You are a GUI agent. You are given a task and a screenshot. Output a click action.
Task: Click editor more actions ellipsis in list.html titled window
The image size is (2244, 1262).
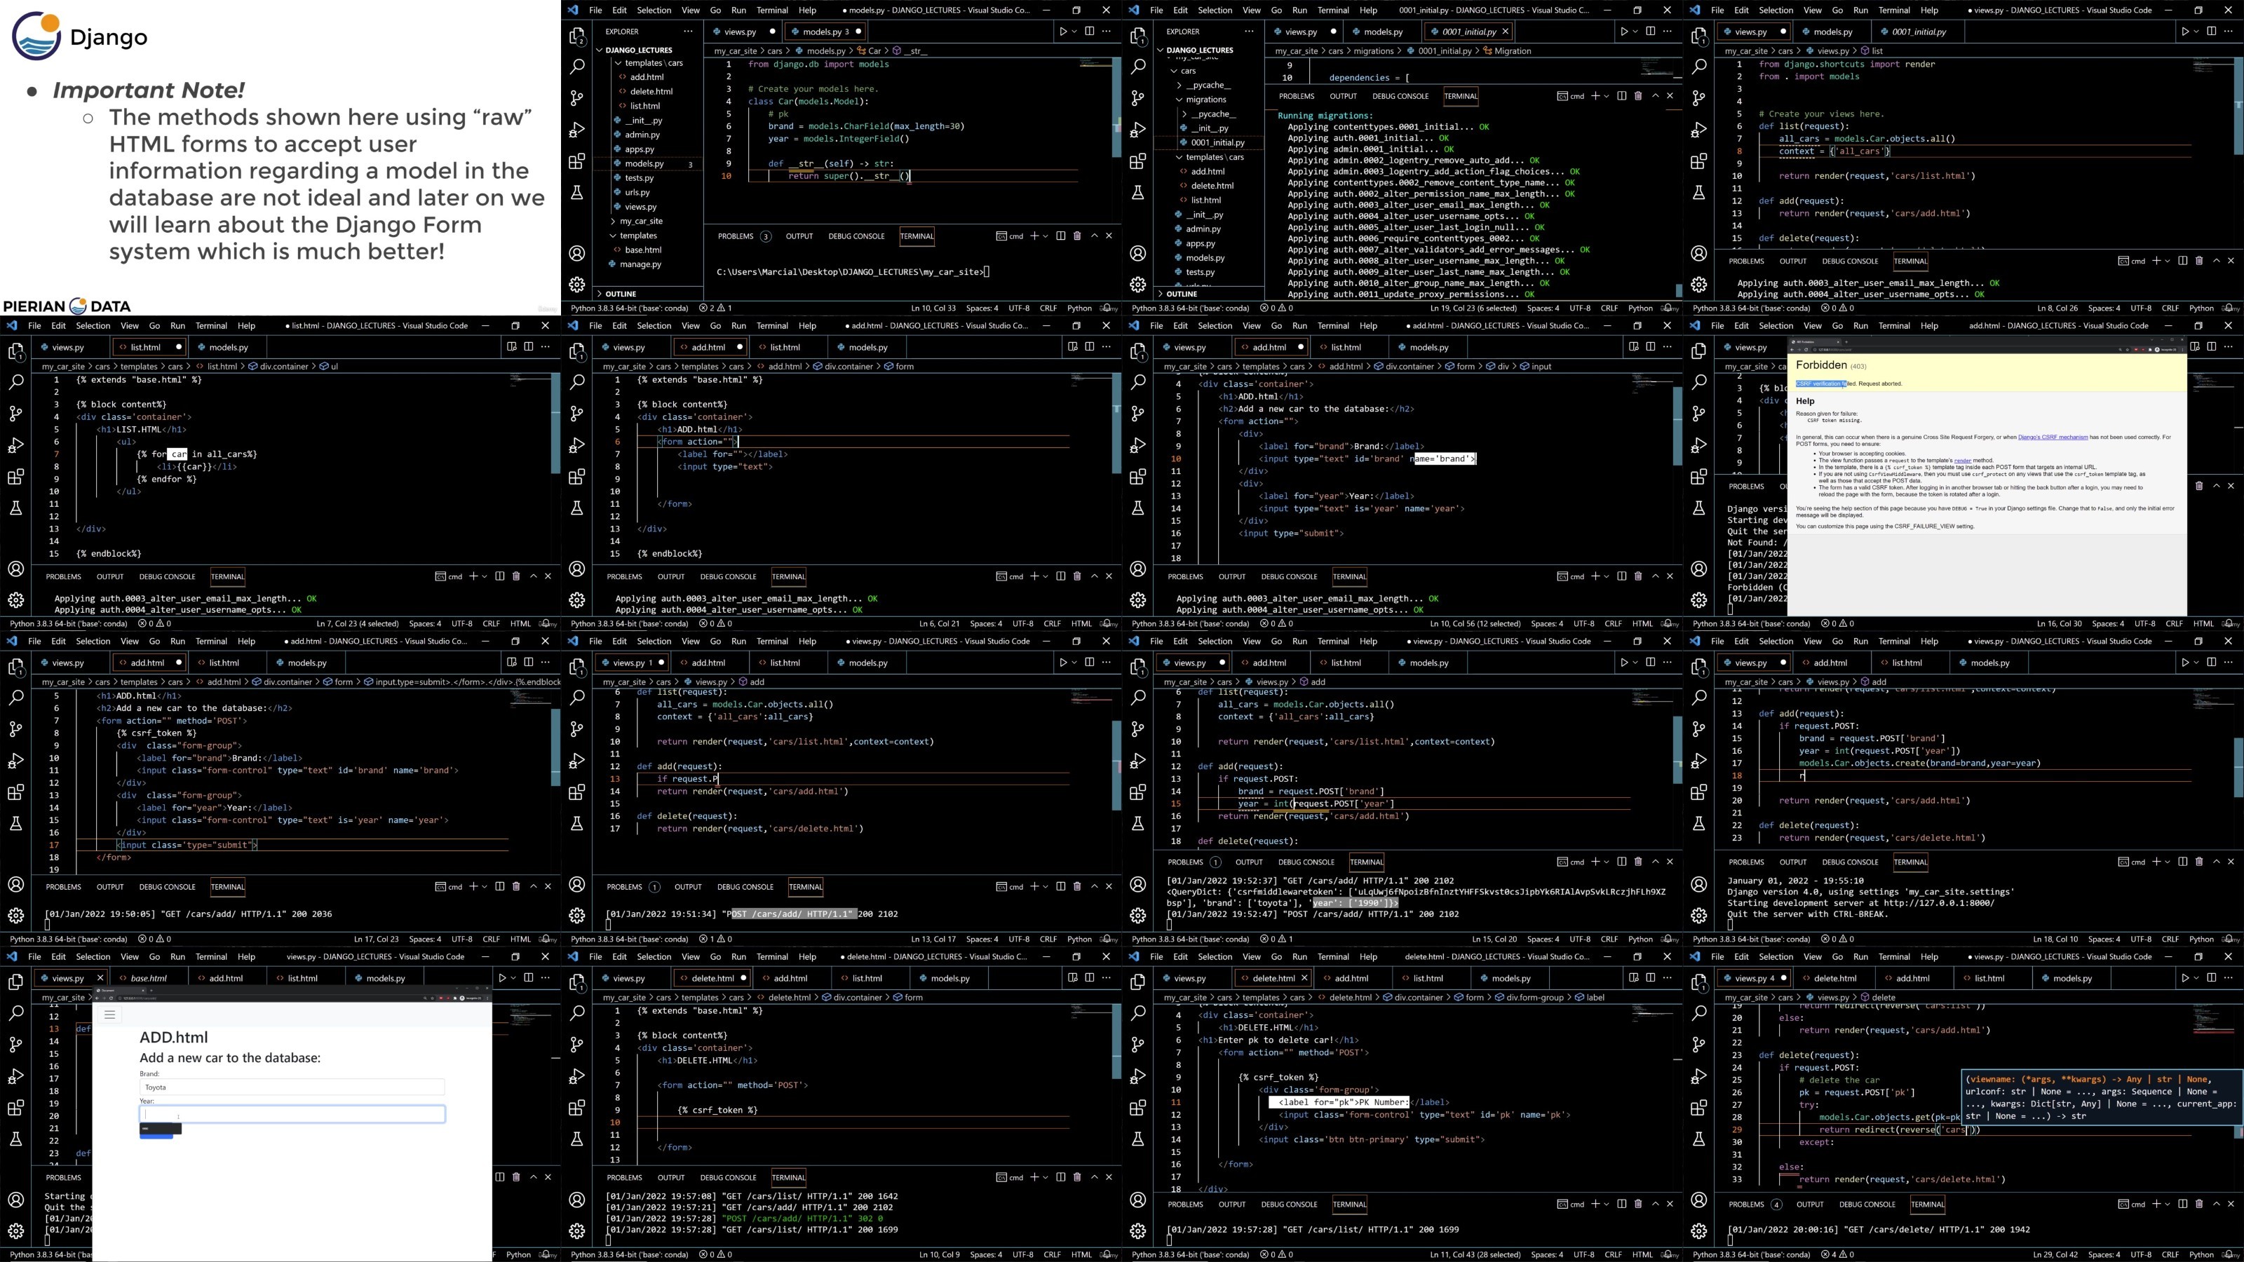(x=546, y=346)
